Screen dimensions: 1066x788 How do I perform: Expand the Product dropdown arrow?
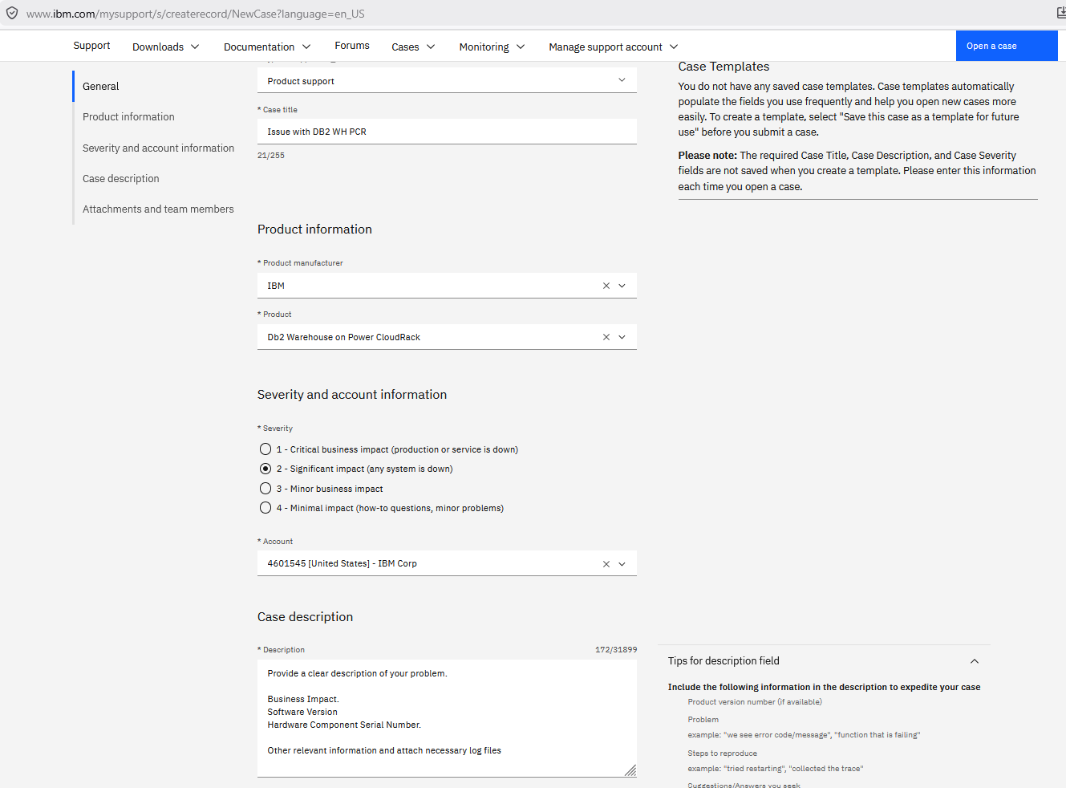(622, 337)
